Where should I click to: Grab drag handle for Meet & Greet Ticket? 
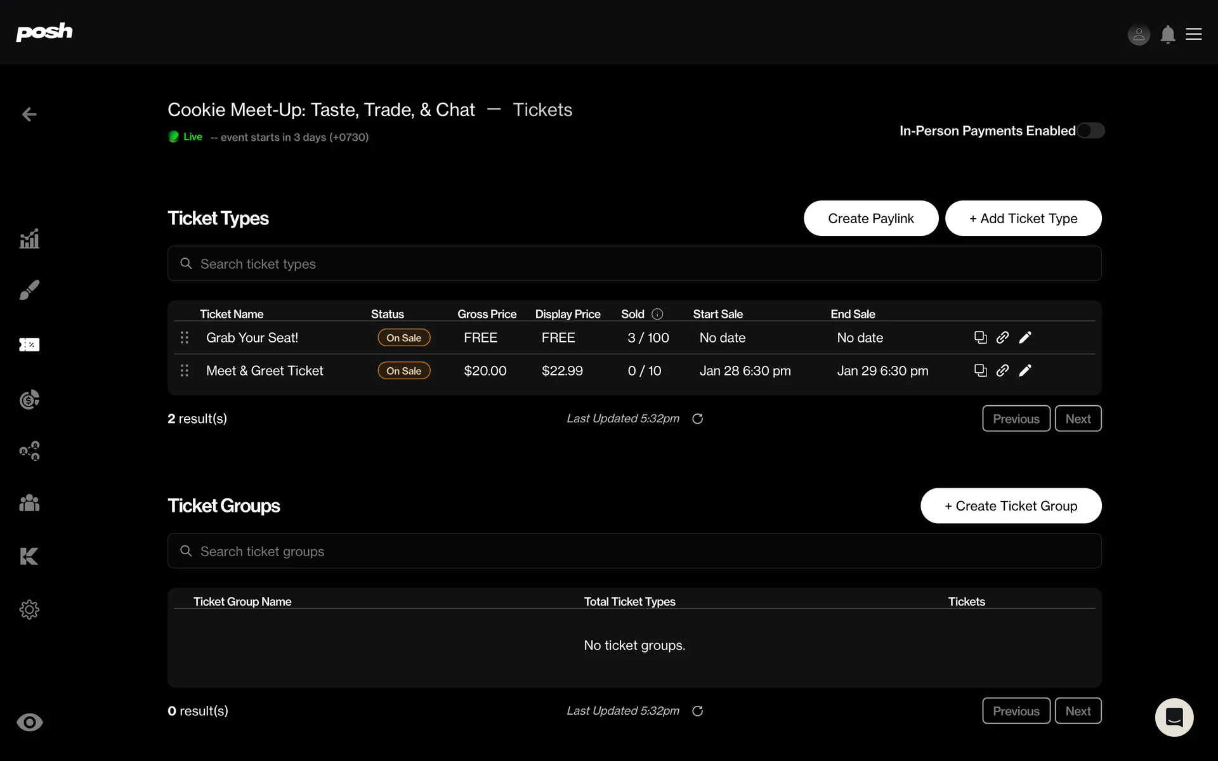pos(185,370)
